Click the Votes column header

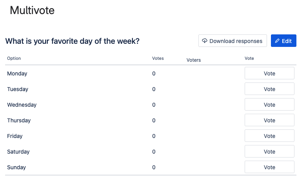tap(158, 59)
